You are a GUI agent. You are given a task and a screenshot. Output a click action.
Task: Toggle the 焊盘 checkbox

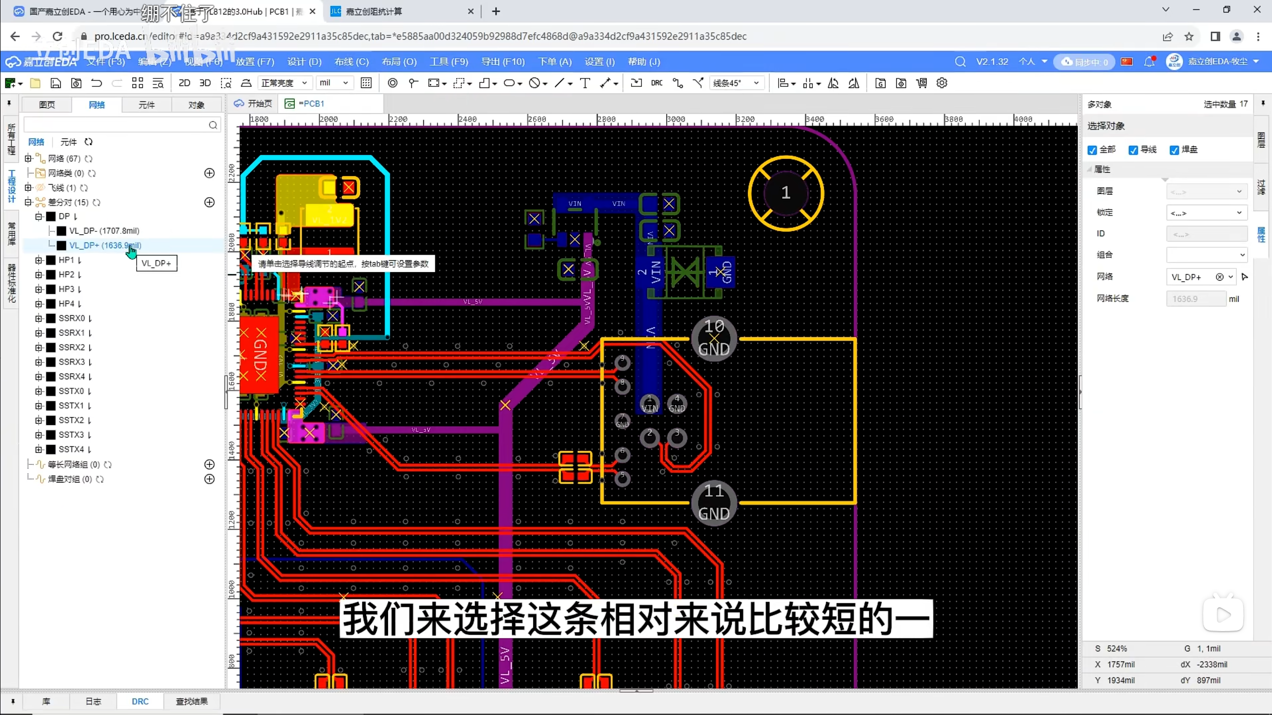[x=1175, y=150]
